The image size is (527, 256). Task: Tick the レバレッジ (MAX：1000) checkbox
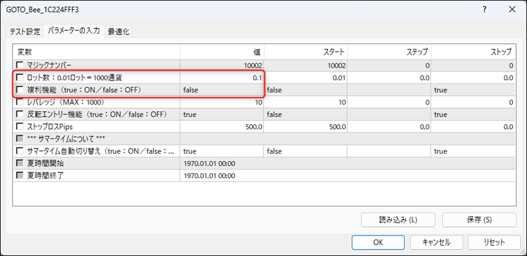tap(20, 102)
